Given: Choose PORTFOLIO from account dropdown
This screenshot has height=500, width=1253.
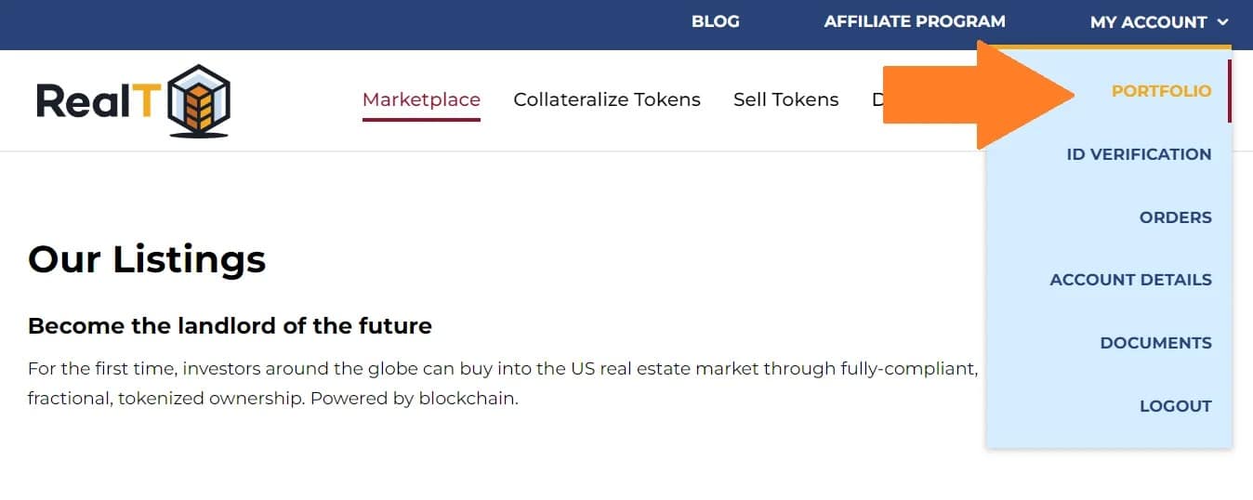Looking at the screenshot, I should 1161,91.
